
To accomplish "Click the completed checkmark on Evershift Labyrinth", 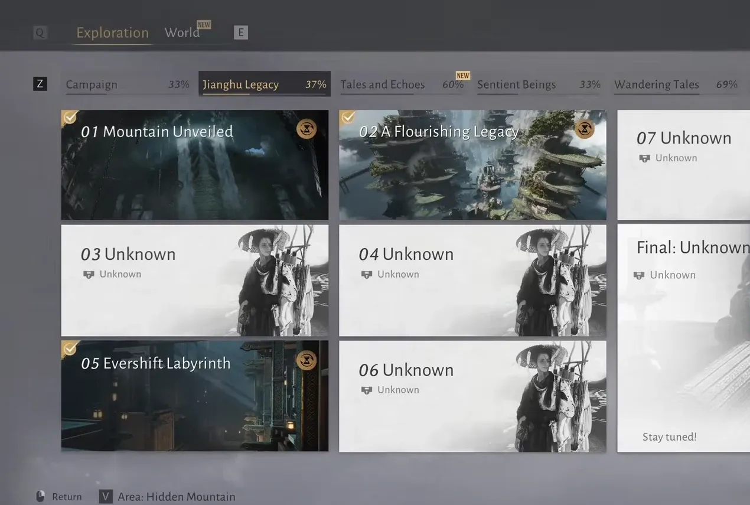I will click(70, 348).
